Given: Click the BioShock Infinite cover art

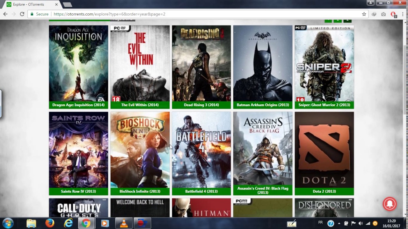Looking at the screenshot, I should coord(140,150).
